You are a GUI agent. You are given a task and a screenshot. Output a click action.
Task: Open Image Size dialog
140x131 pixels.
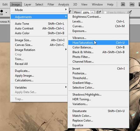pos(39,40)
